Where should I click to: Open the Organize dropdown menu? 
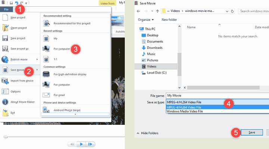point(146,20)
